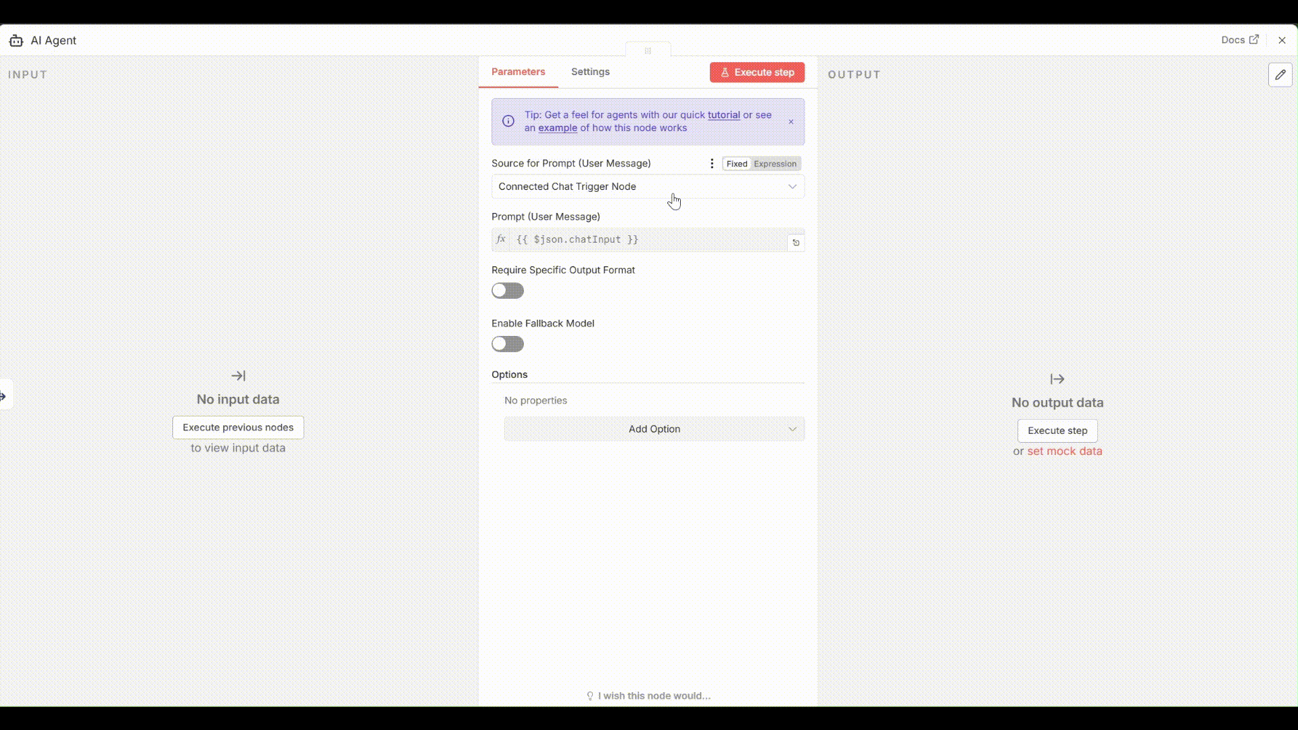This screenshot has height=730, width=1298.
Task: Click the AI Agent robot icon
Action: click(x=16, y=41)
